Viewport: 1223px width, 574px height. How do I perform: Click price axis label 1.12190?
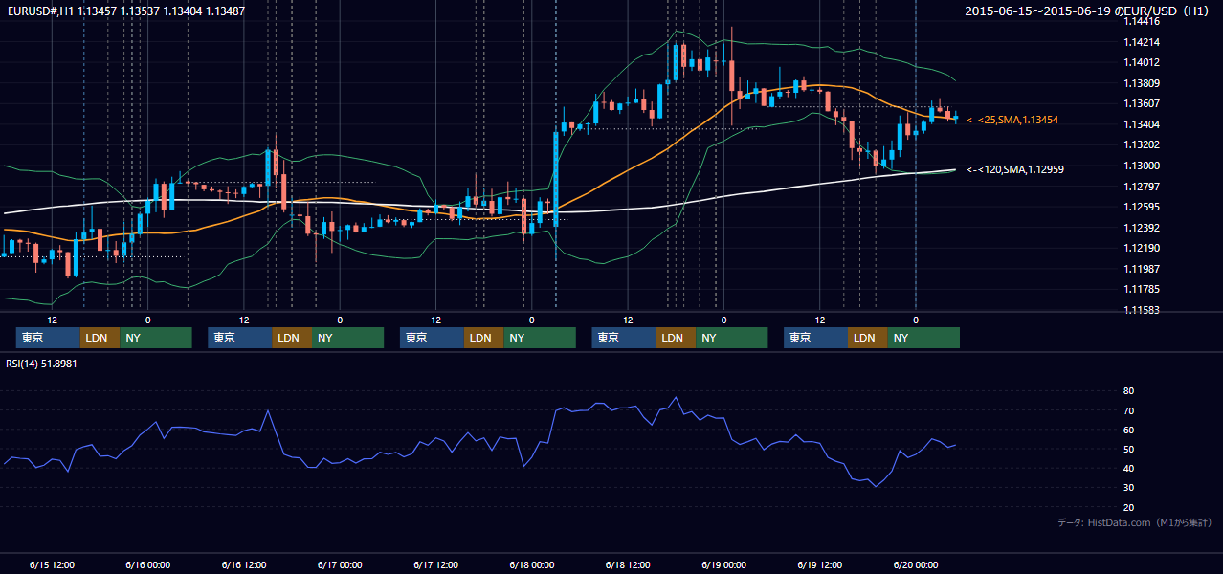[1141, 248]
